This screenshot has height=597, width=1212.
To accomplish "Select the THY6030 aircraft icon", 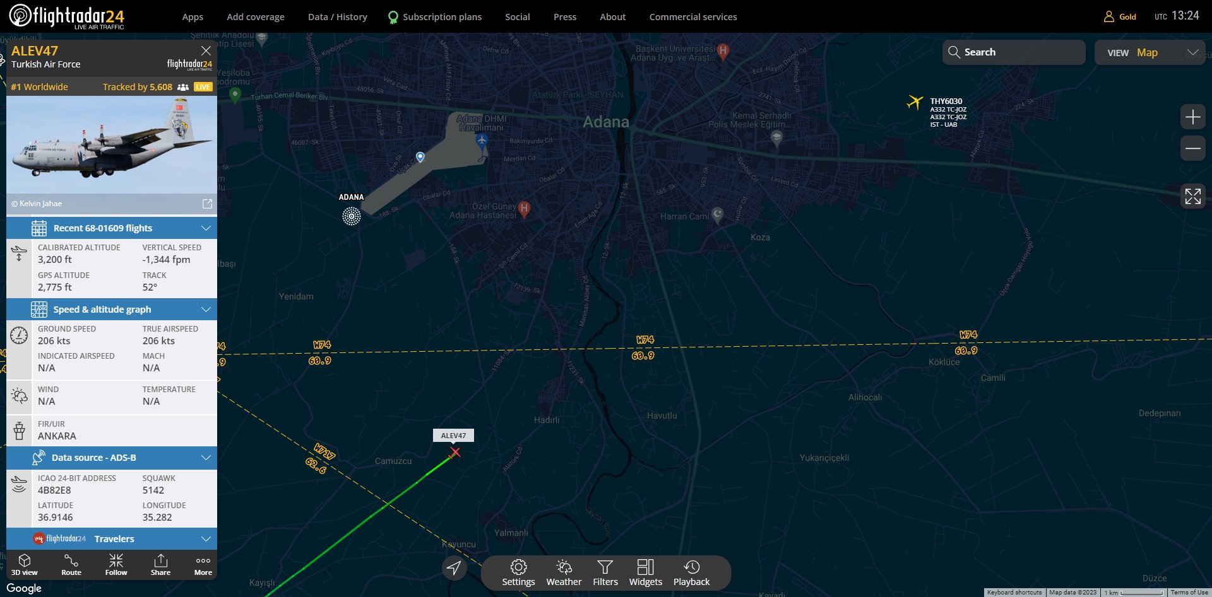I will [915, 101].
